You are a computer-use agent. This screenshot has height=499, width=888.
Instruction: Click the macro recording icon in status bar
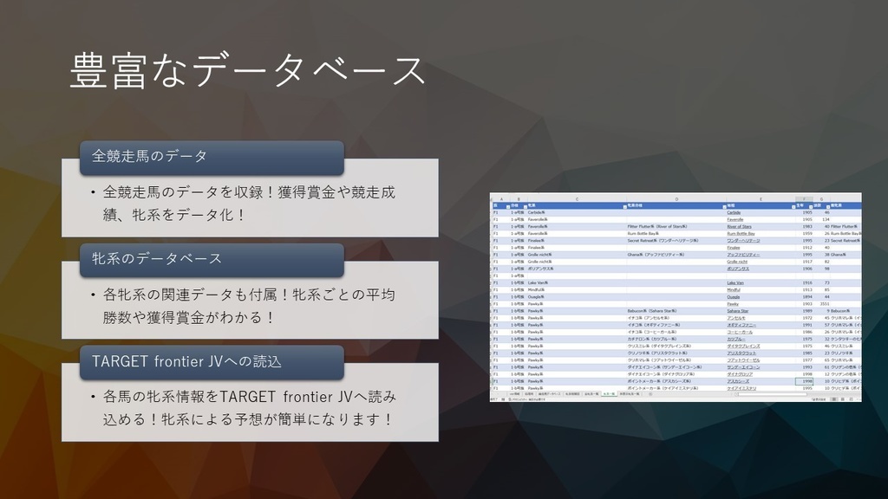pos(503,400)
